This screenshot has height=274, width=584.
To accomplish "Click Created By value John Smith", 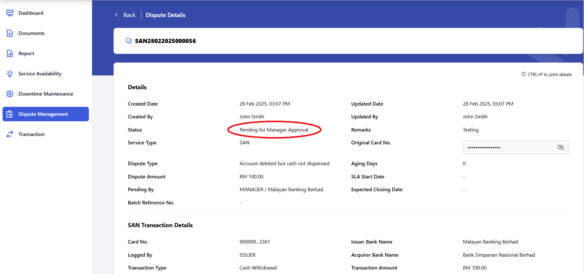I will click(x=252, y=117).
